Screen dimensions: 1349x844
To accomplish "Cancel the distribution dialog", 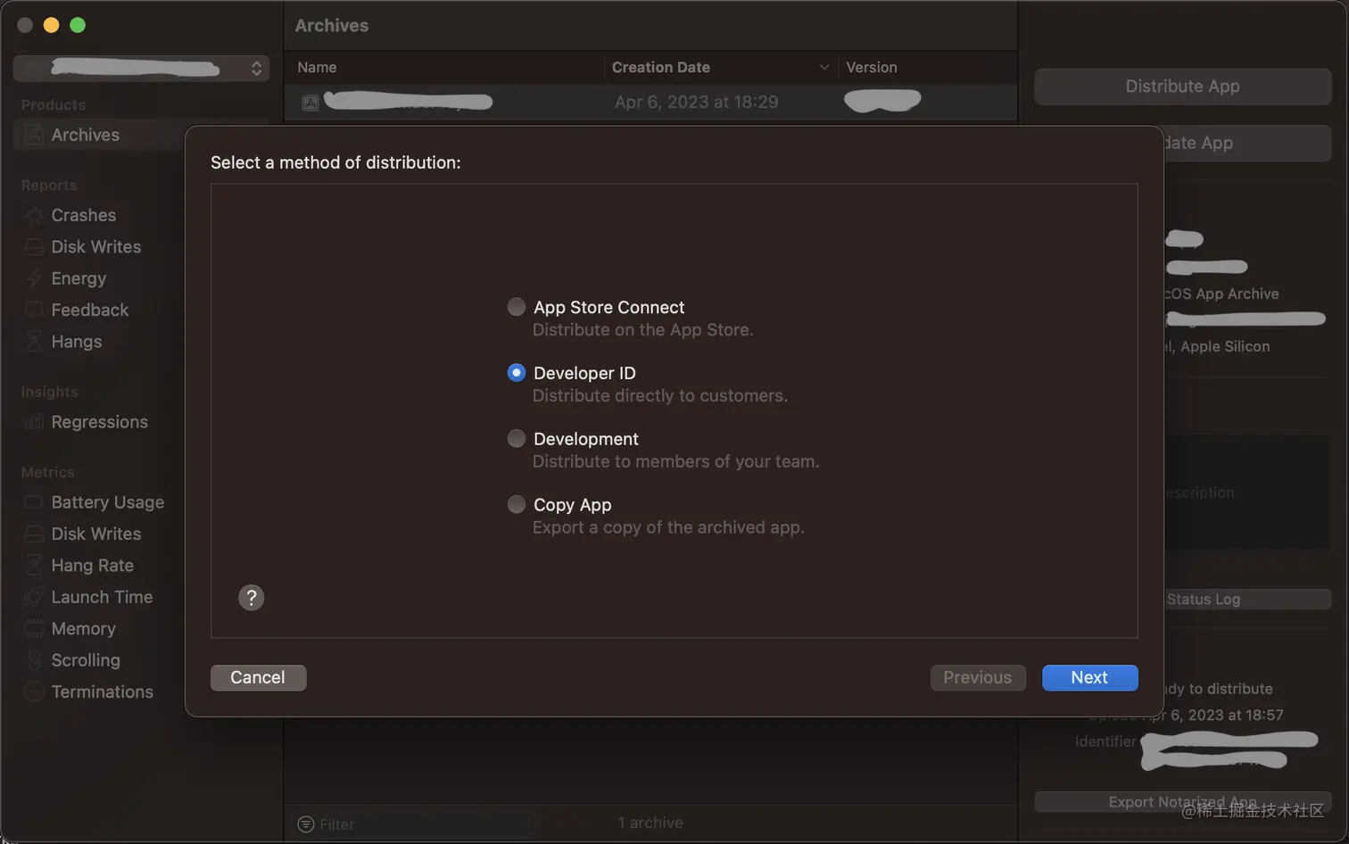I will (258, 677).
